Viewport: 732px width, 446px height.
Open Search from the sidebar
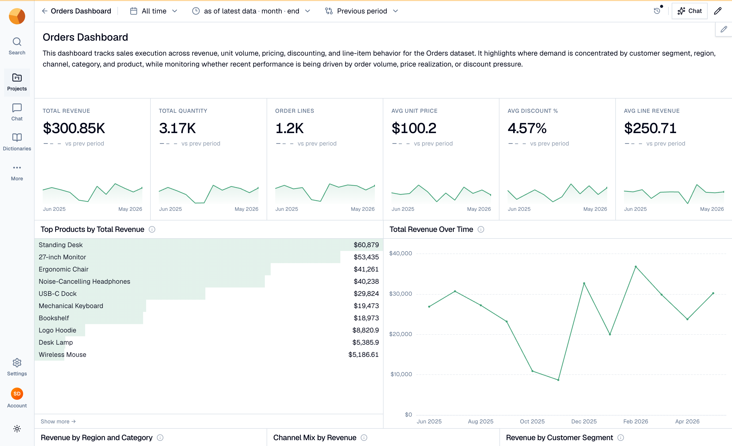17,46
